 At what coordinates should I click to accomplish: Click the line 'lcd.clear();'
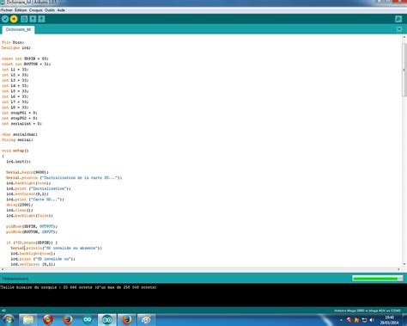coord(20,211)
